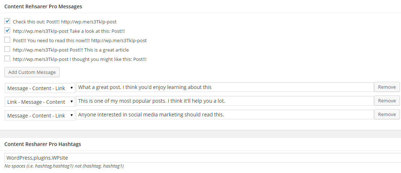Screen dimensions: 401x173
Task: Select the 'Anyone interested in social media marketing' field
Action: [x=225, y=115]
